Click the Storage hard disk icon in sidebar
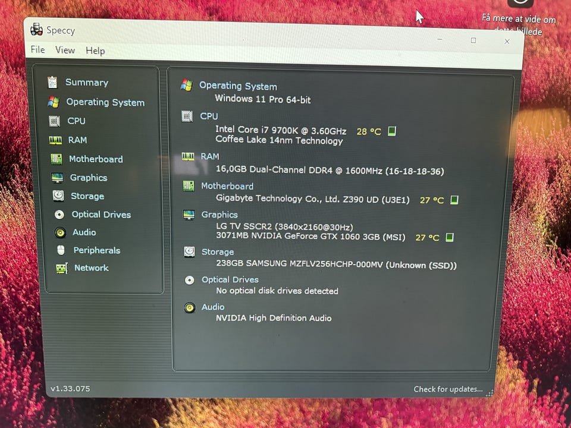Viewport: 571px width, 428px height. point(58,196)
